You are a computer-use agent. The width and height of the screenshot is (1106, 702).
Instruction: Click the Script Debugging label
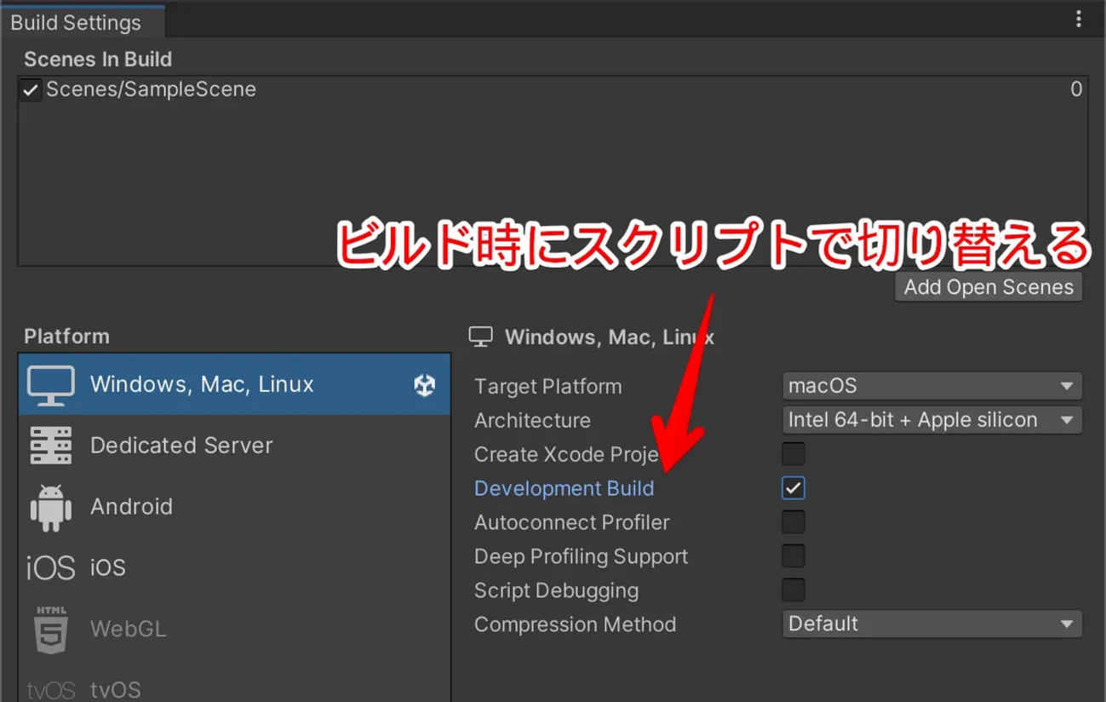click(x=556, y=590)
